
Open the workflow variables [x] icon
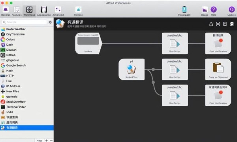pyautogui.click(x=218, y=24)
